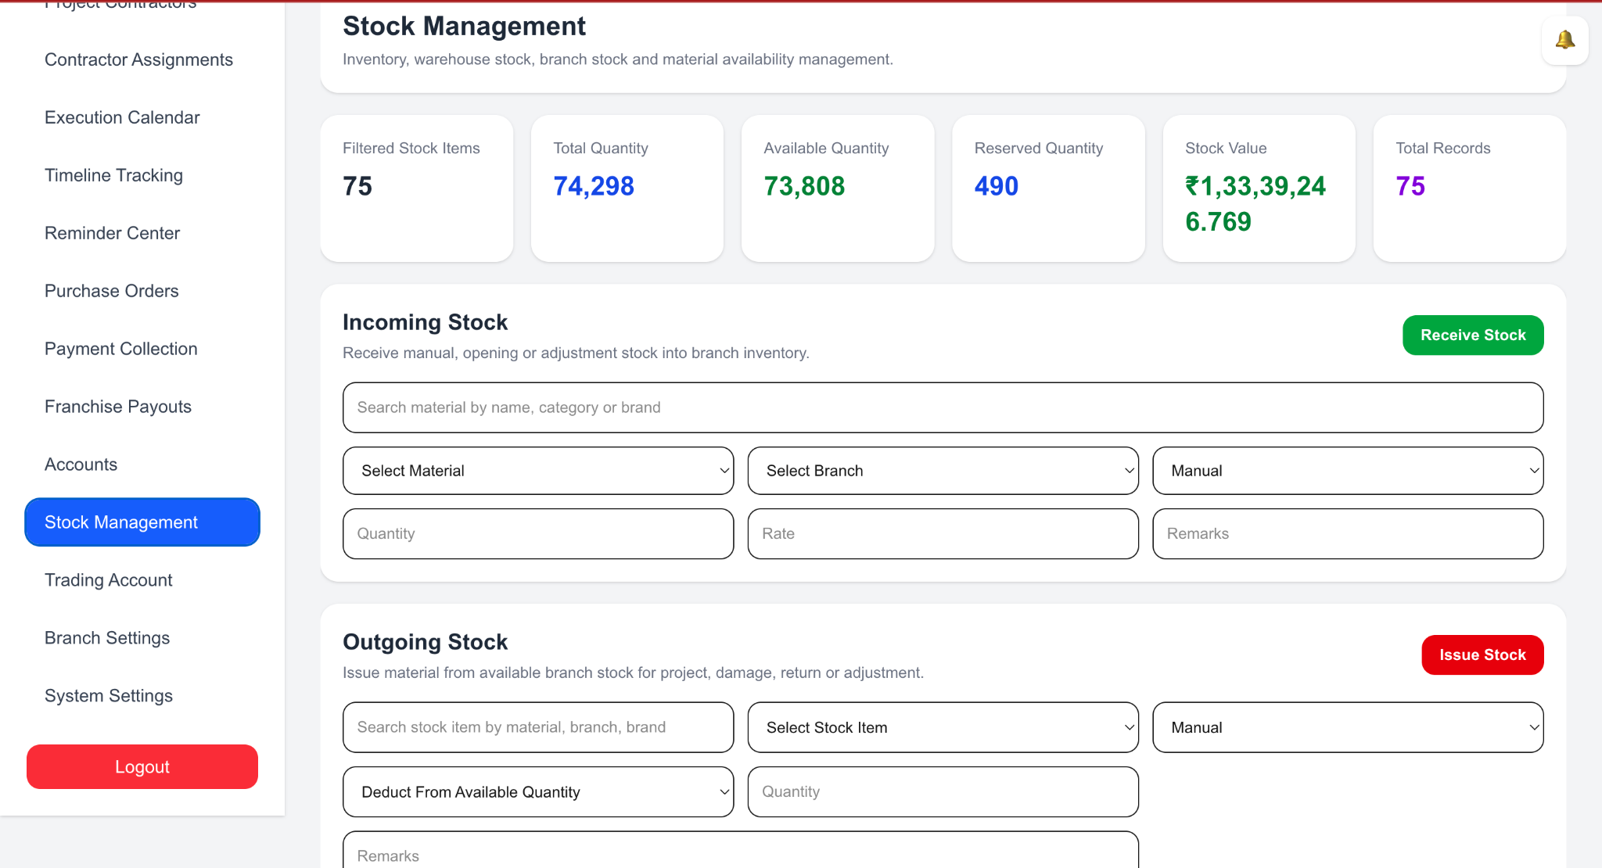The width and height of the screenshot is (1602, 868).
Task: Click Incoming Stock Quantity field
Action: pos(538,534)
